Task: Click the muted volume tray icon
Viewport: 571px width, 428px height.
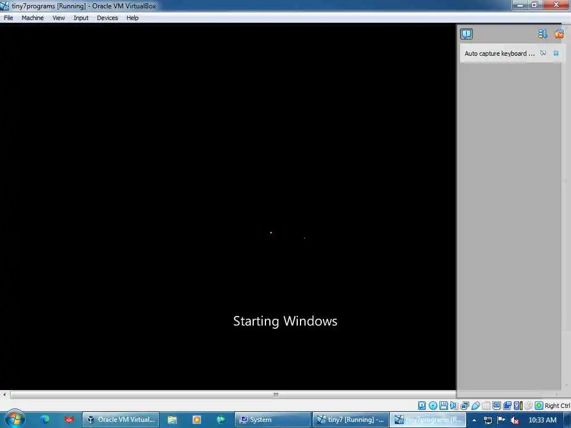Action: [515, 420]
